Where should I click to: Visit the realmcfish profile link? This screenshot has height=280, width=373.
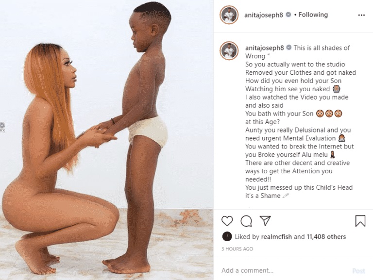coord(276,237)
